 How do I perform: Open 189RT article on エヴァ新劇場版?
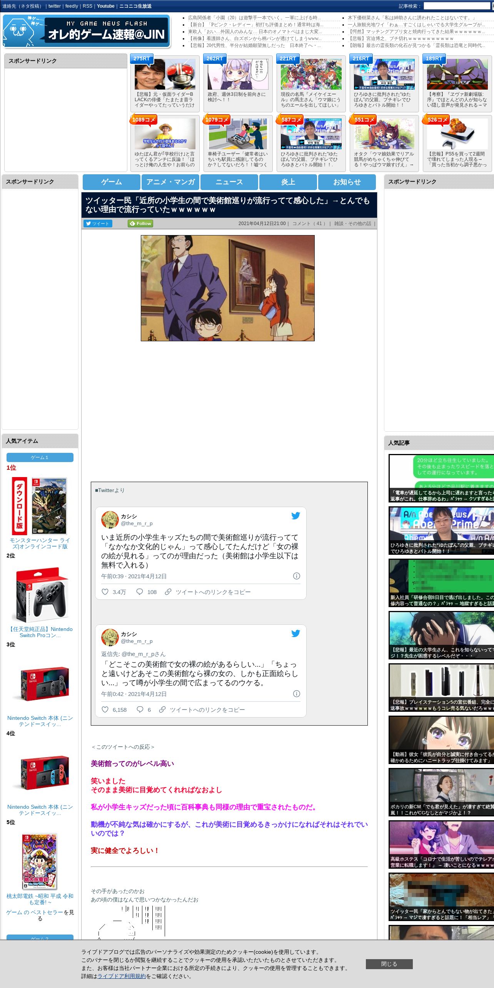pos(457,83)
